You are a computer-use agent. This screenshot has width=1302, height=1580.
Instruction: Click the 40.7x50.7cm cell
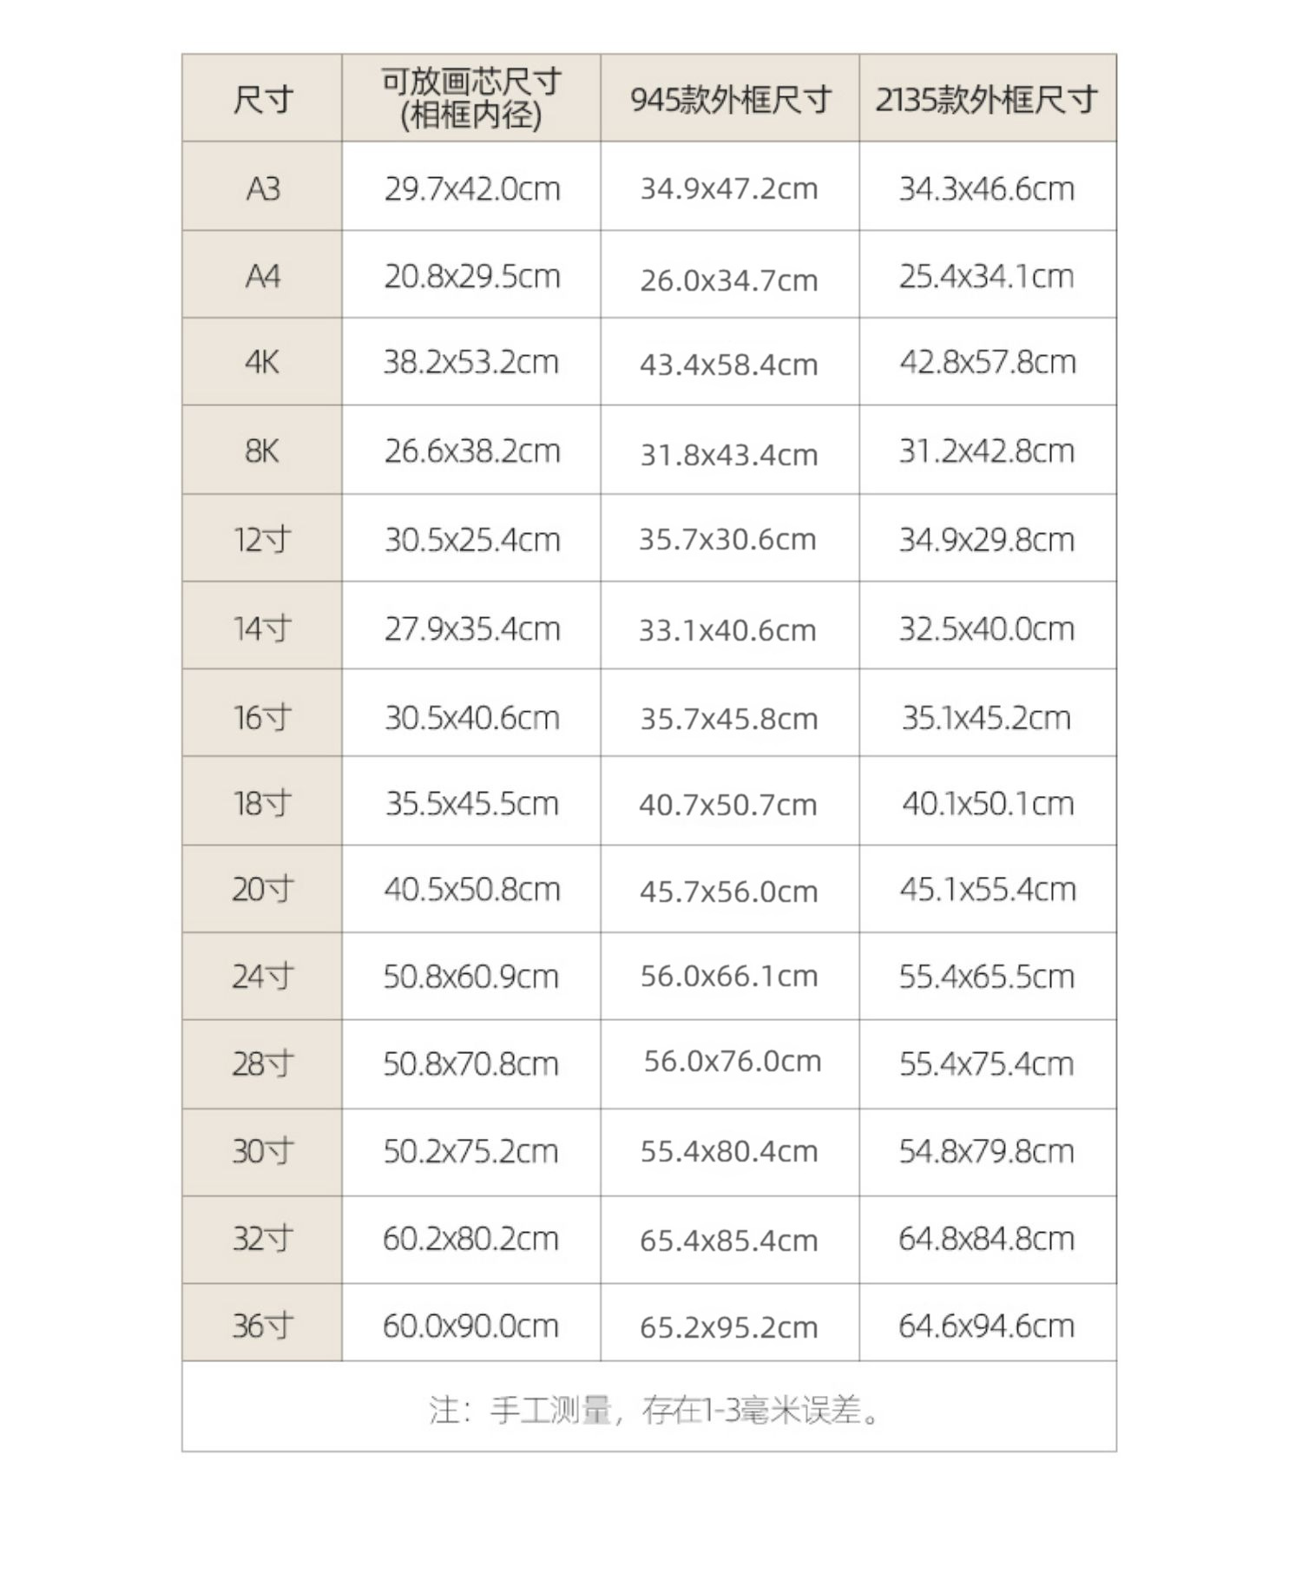(x=729, y=805)
